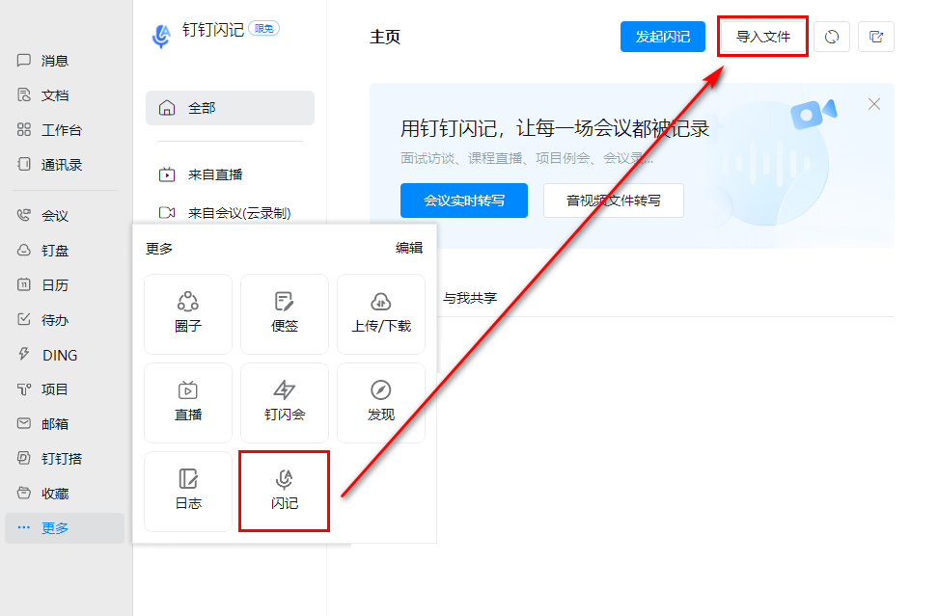Open the 圈子 tile
Viewport: 938px width, 616px height.
[x=188, y=313]
